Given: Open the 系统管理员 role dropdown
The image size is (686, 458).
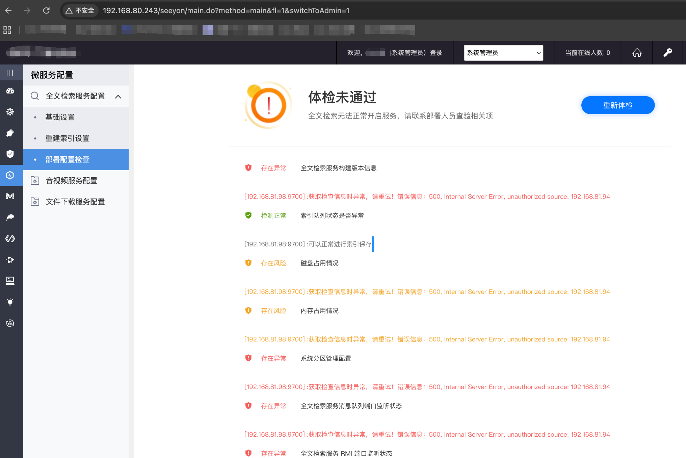Looking at the screenshot, I should click(x=503, y=53).
